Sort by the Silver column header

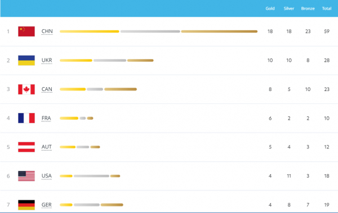(x=289, y=8)
